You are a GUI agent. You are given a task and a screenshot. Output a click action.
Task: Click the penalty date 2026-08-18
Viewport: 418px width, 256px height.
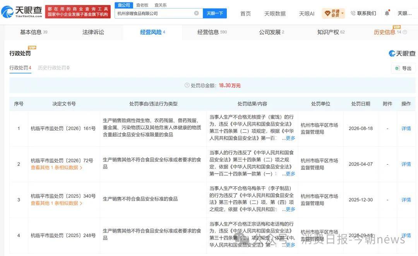point(361,129)
